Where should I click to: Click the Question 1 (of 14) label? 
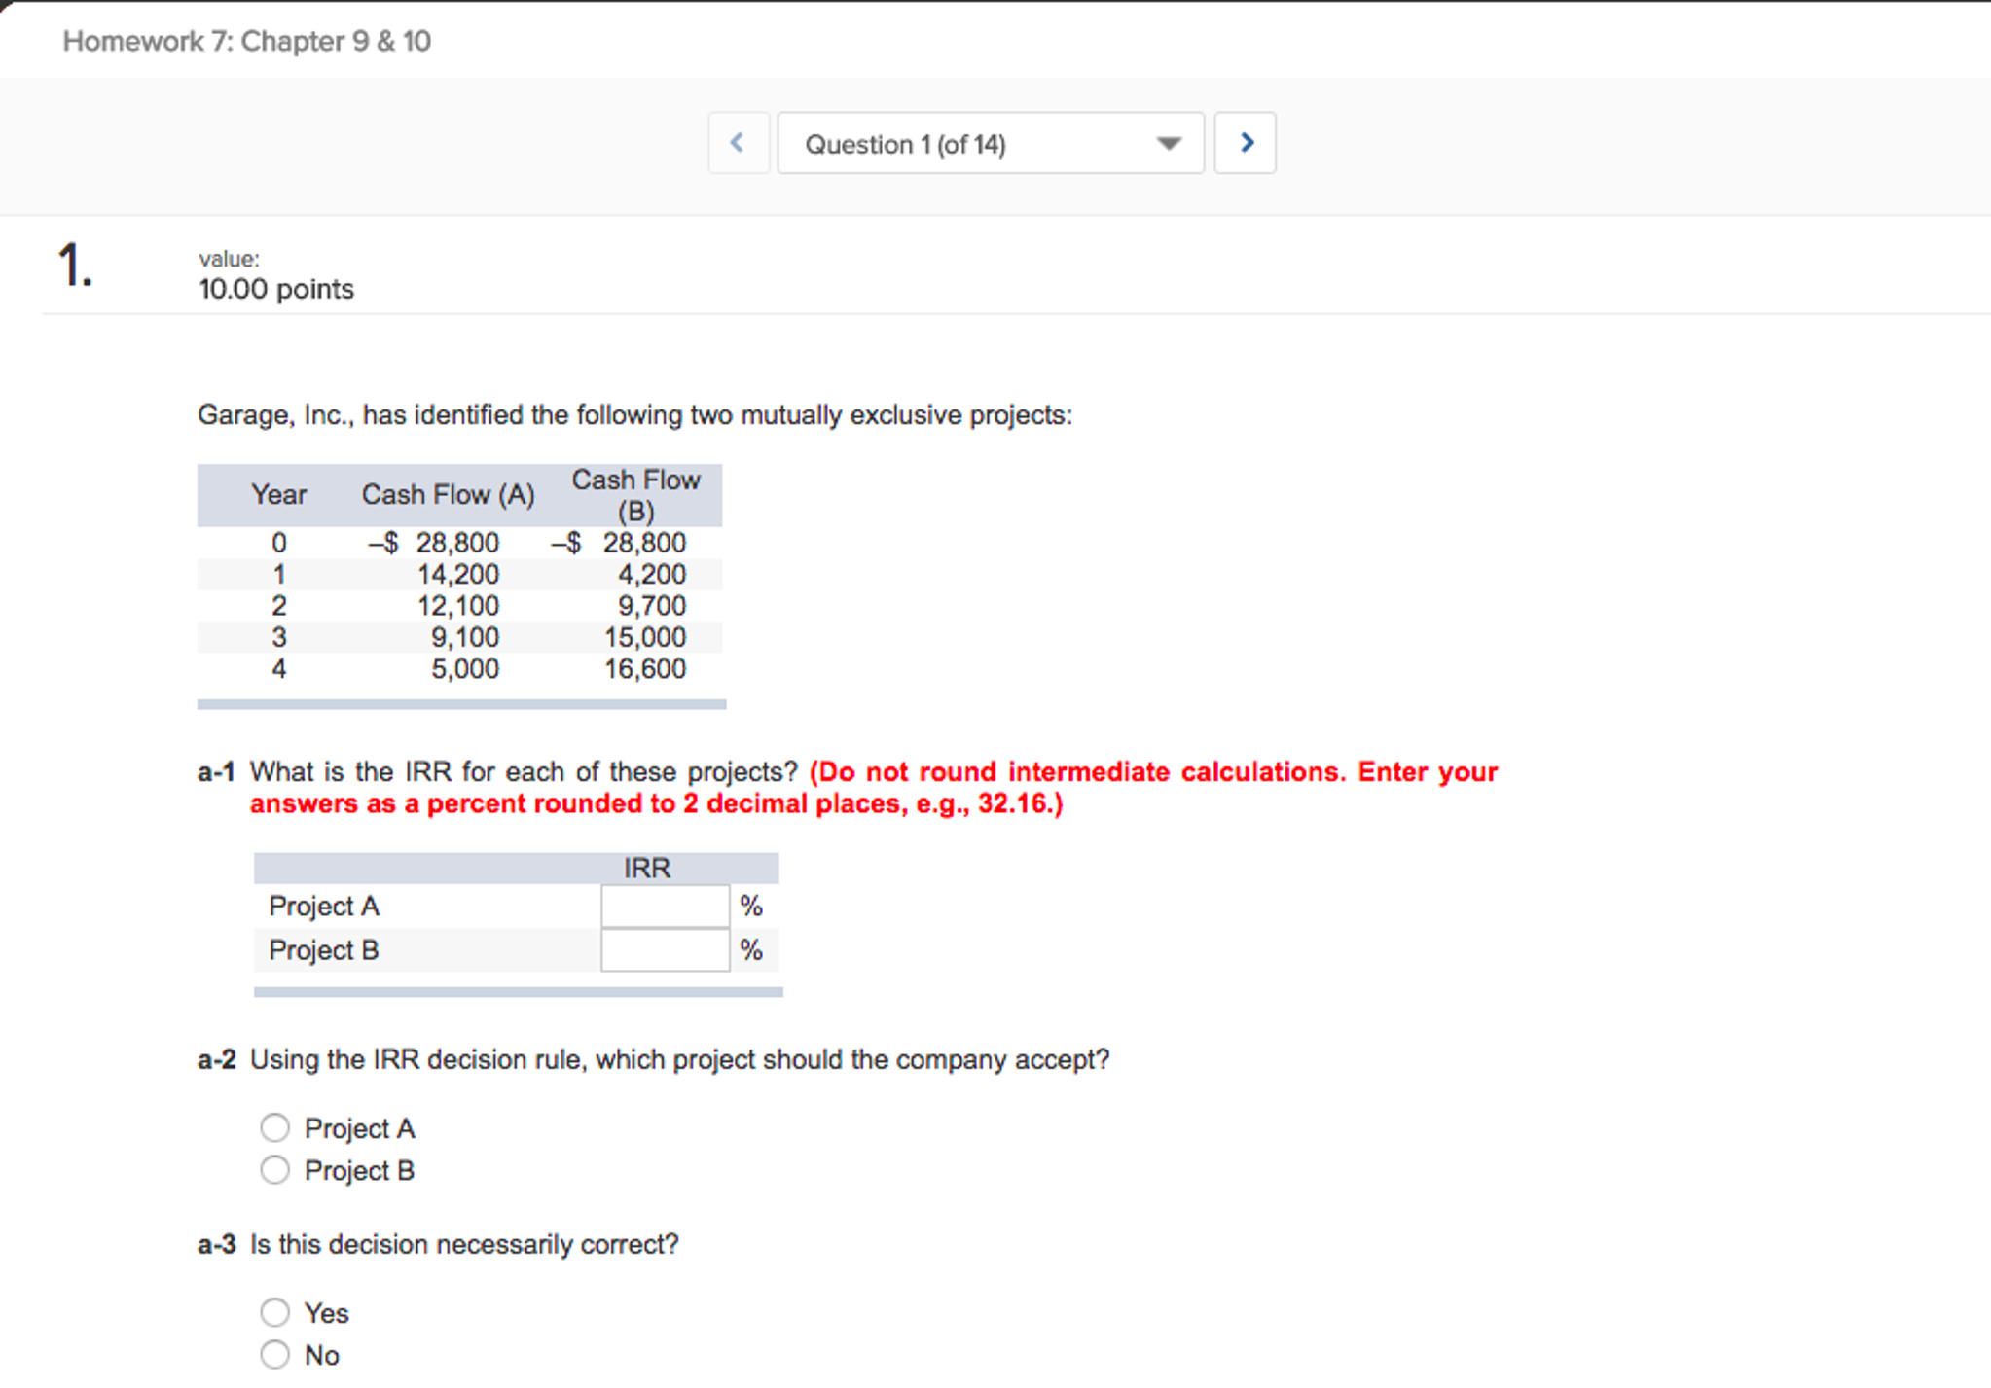point(905,143)
